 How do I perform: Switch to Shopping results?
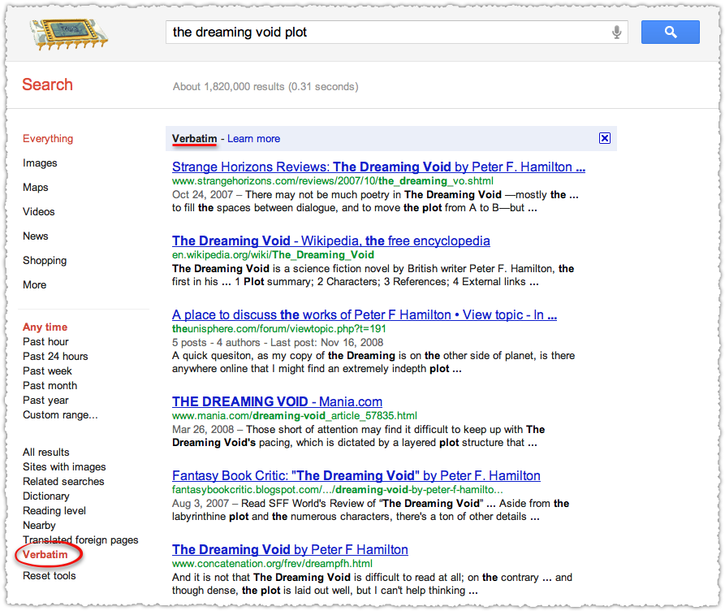(45, 261)
